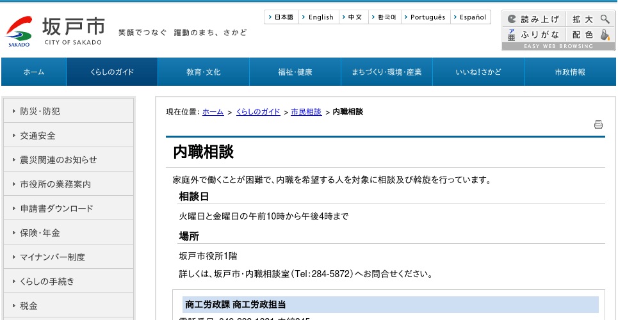This screenshot has width=618, height=320.
Task: Open the 教育・文化 navigation tab
Action: pos(204,72)
